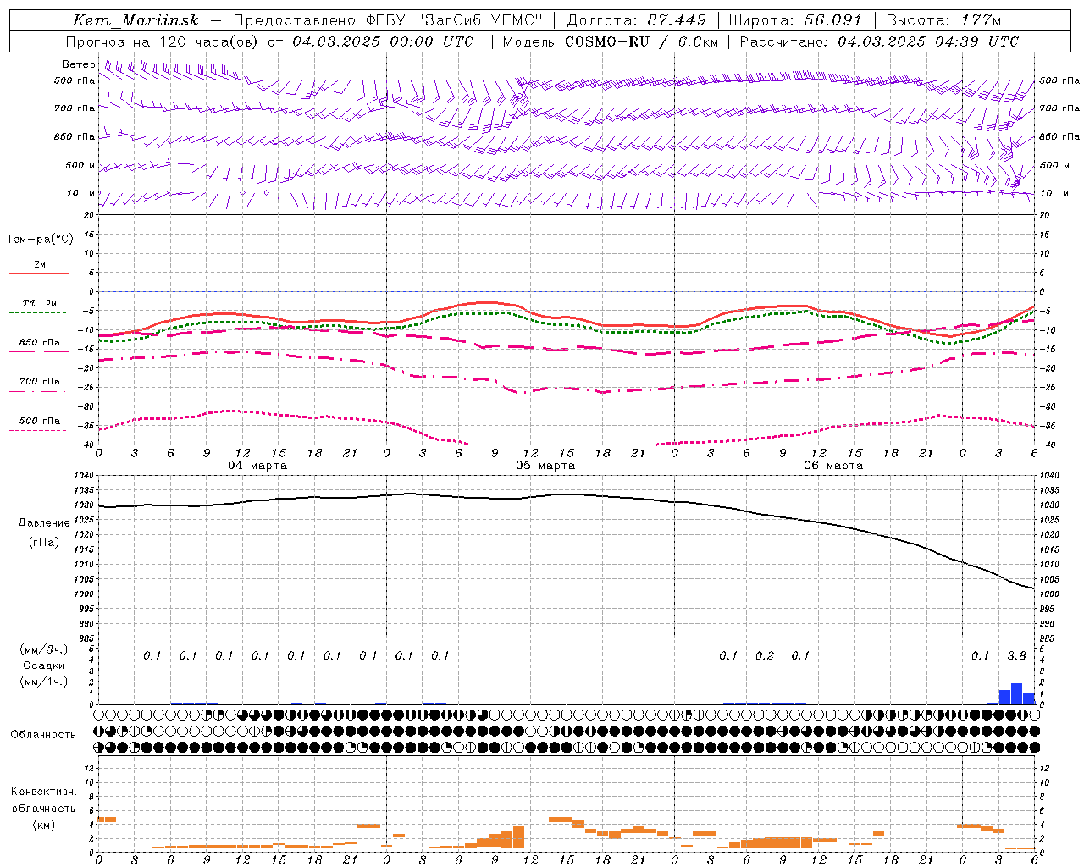Click the Рассчитано: 04.03.2025 04:39 UTC text
The image size is (1084, 867).
[879, 41]
